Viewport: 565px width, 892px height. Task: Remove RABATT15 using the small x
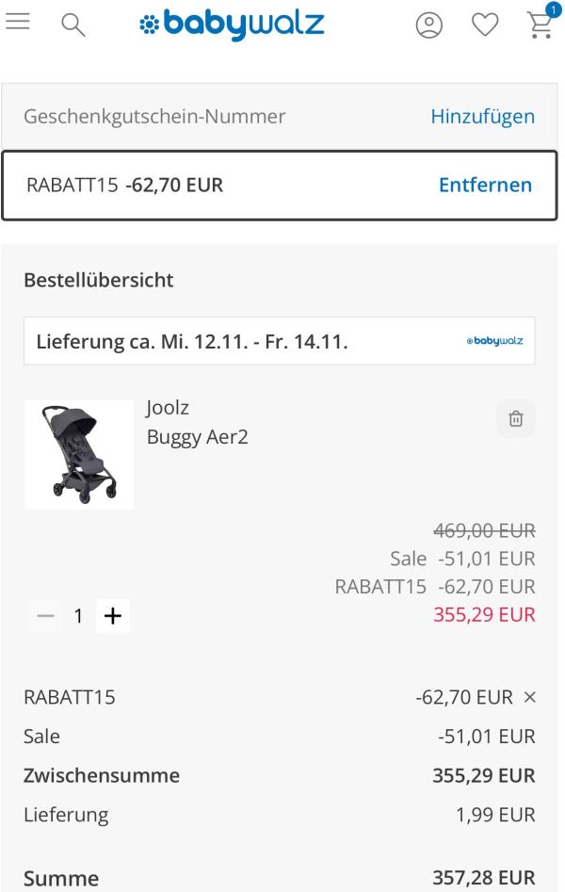[x=529, y=698]
